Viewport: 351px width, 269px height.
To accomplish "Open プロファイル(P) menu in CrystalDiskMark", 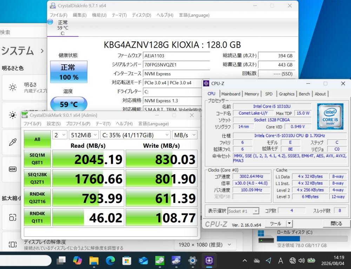I will (78, 124).
